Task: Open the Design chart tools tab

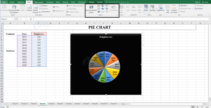Action: (91, 2)
